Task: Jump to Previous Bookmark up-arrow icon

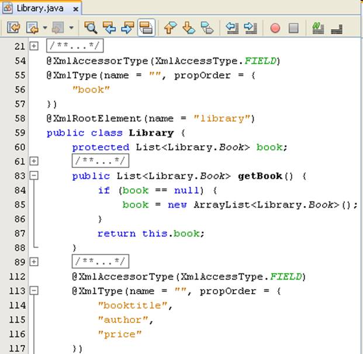Action: 170,28
